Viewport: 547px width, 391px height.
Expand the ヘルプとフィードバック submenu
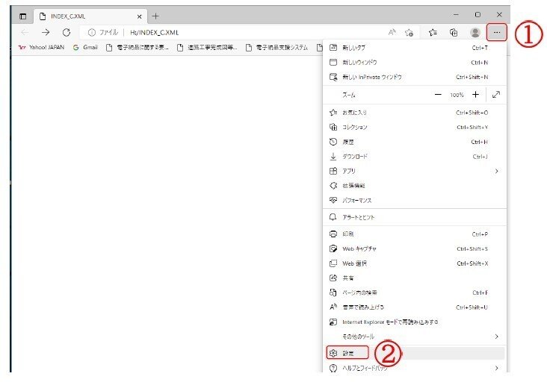click(x=415, y=368)
